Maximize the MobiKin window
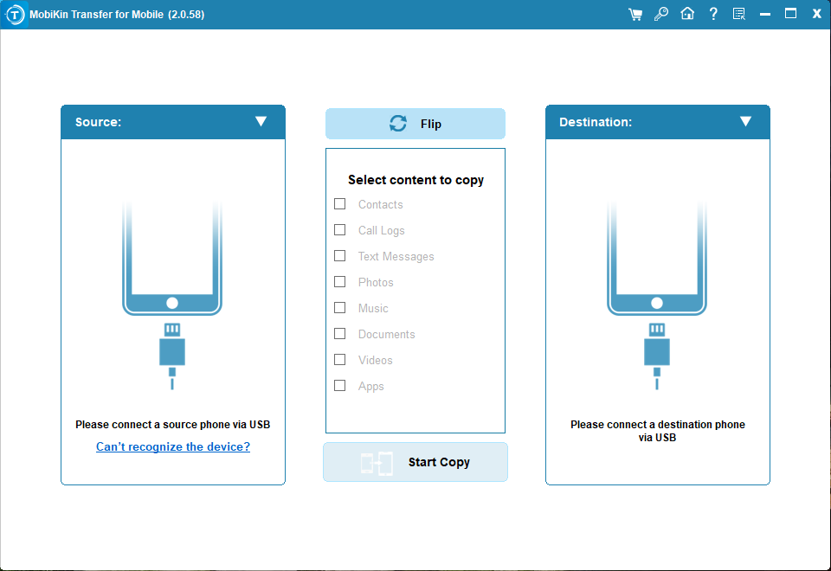This screenshot has height=571, width=831. [x=790, y=14]
